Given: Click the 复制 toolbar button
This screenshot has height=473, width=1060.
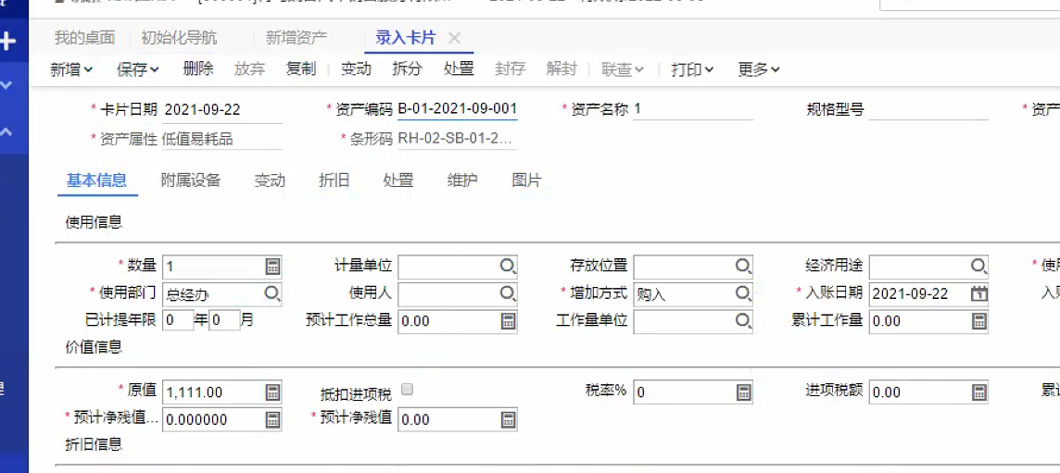Looking at the screenshot, I should click(301, 68).
